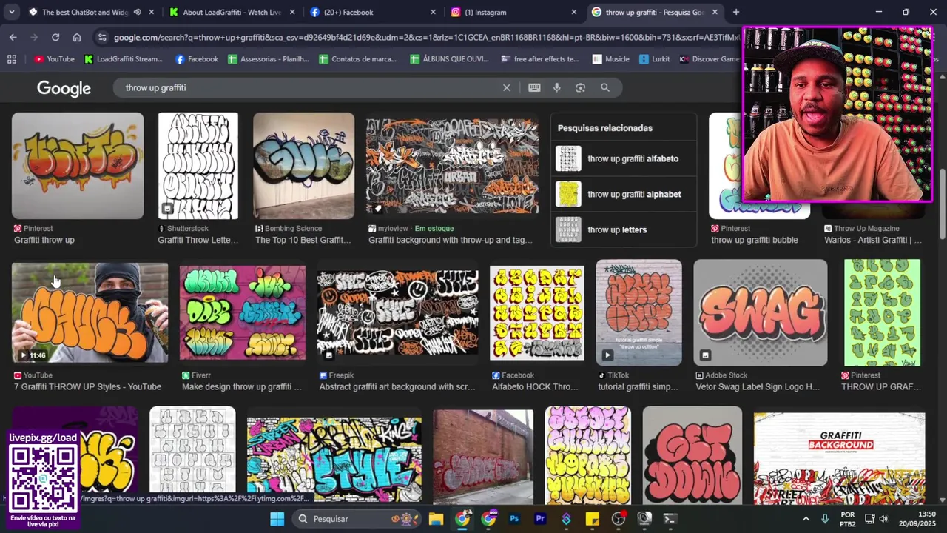
Task: View site information icon in address bar
Action: (102, 37)
